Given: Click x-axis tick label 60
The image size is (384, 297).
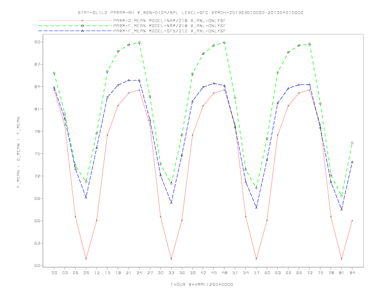Looking at the screenshot, I should pyautogui.click(x=267, y=273).
